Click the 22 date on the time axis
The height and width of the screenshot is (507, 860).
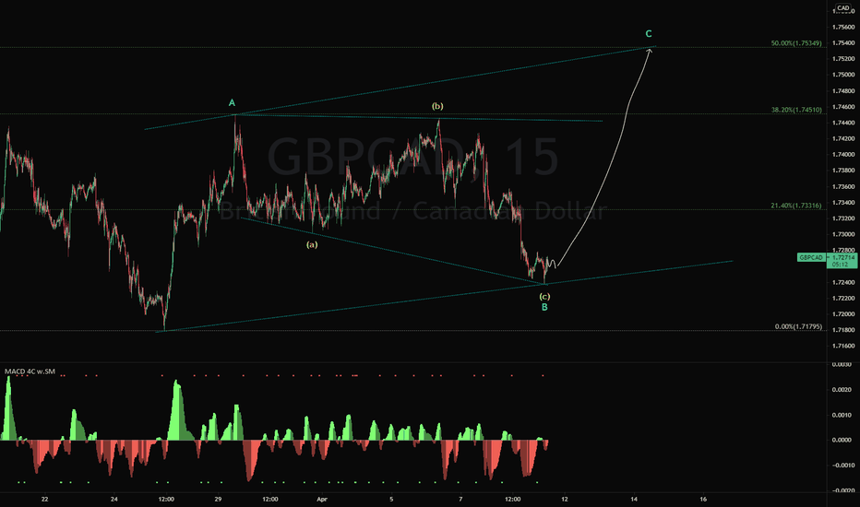click(x=45, y=500)
